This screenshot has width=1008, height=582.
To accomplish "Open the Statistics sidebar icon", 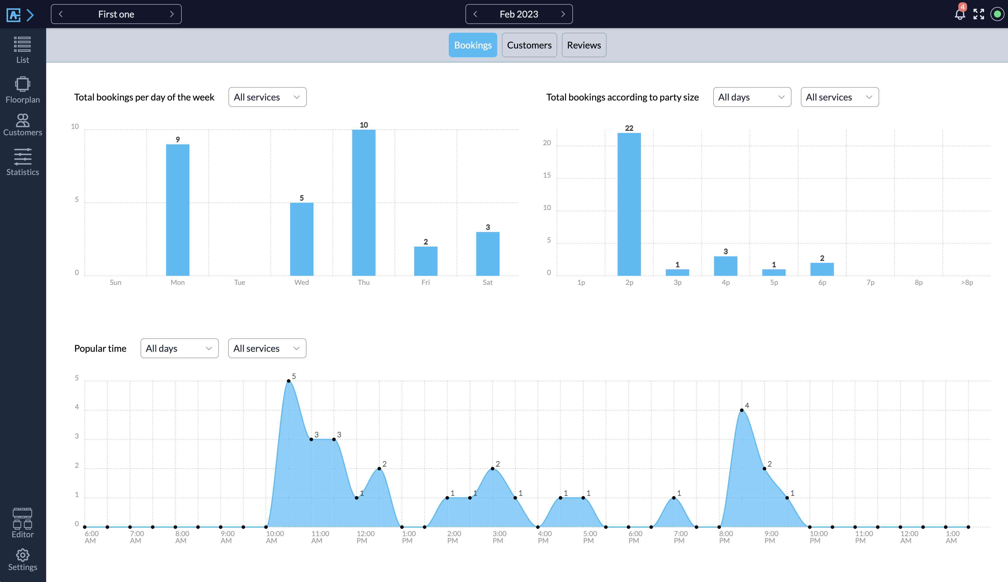I will (x=22, y=162).
